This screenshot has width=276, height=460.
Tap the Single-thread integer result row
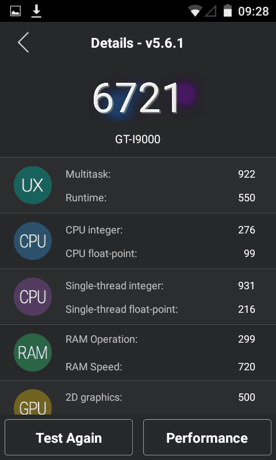pyautogui.click(x=160, y=286)
